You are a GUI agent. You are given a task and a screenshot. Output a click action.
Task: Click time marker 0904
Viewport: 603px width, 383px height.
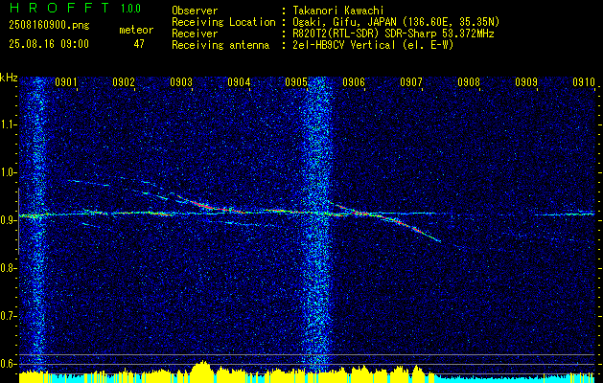tap(239, 81)
